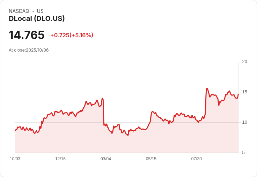
Task: Click the NASDAQ exchange label
Action: coord(19,11)
